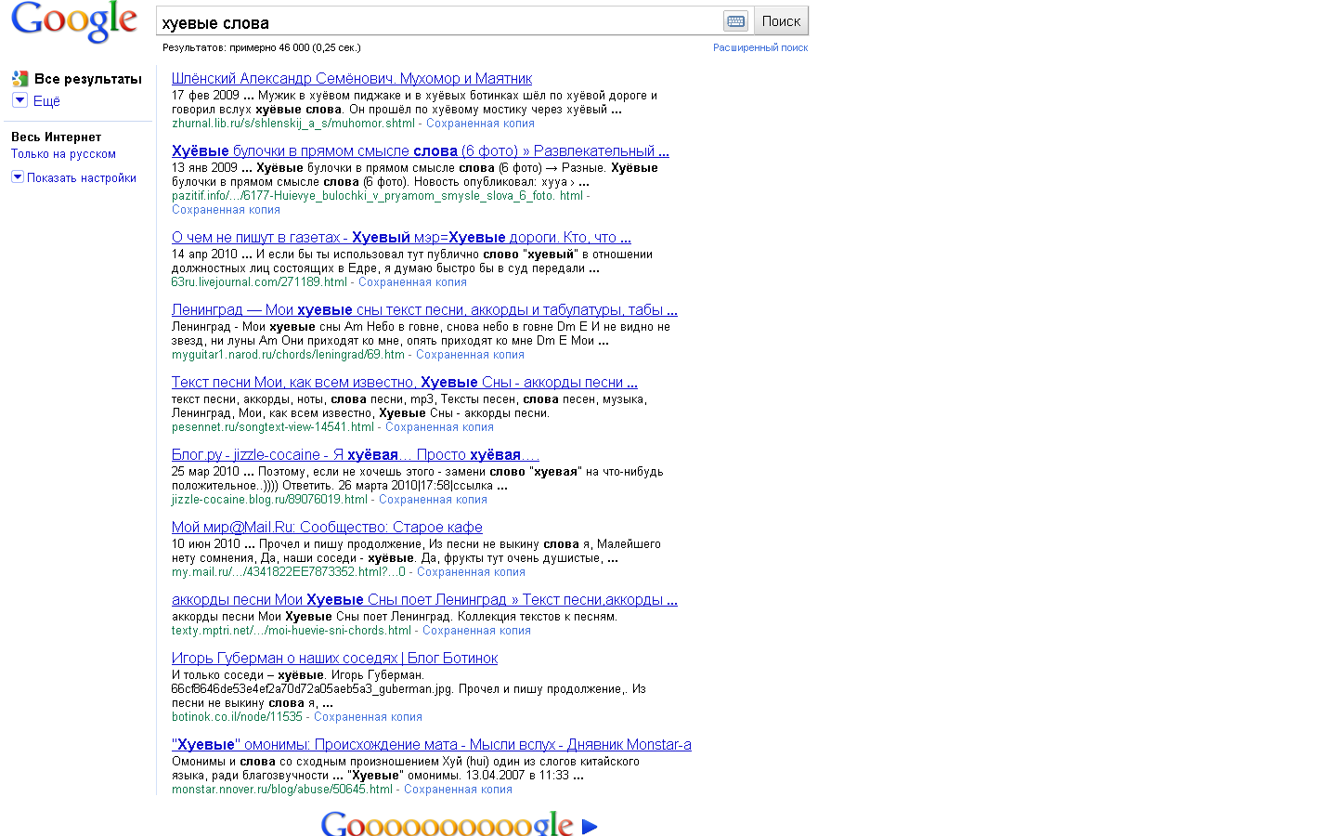
Task: Open 'Игорь Губерман о наших соседях | Блог Ботинок'
Action: point(334,659)
